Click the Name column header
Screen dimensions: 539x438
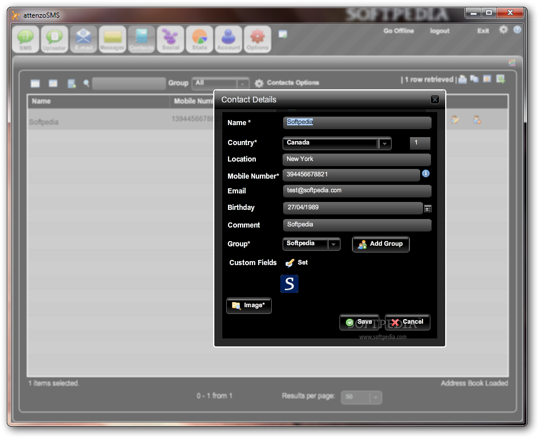(98, 101)
